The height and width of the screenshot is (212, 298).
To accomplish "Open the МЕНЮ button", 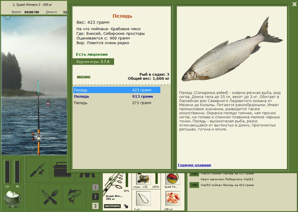I will pos(83,77).
